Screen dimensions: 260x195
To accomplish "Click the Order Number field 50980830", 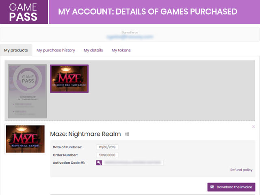I will tap(107, 155).
